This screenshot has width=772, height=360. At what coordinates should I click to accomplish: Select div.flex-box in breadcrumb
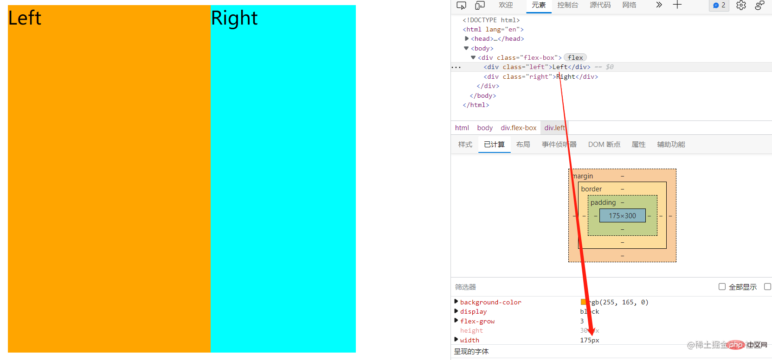coord(518,128)
